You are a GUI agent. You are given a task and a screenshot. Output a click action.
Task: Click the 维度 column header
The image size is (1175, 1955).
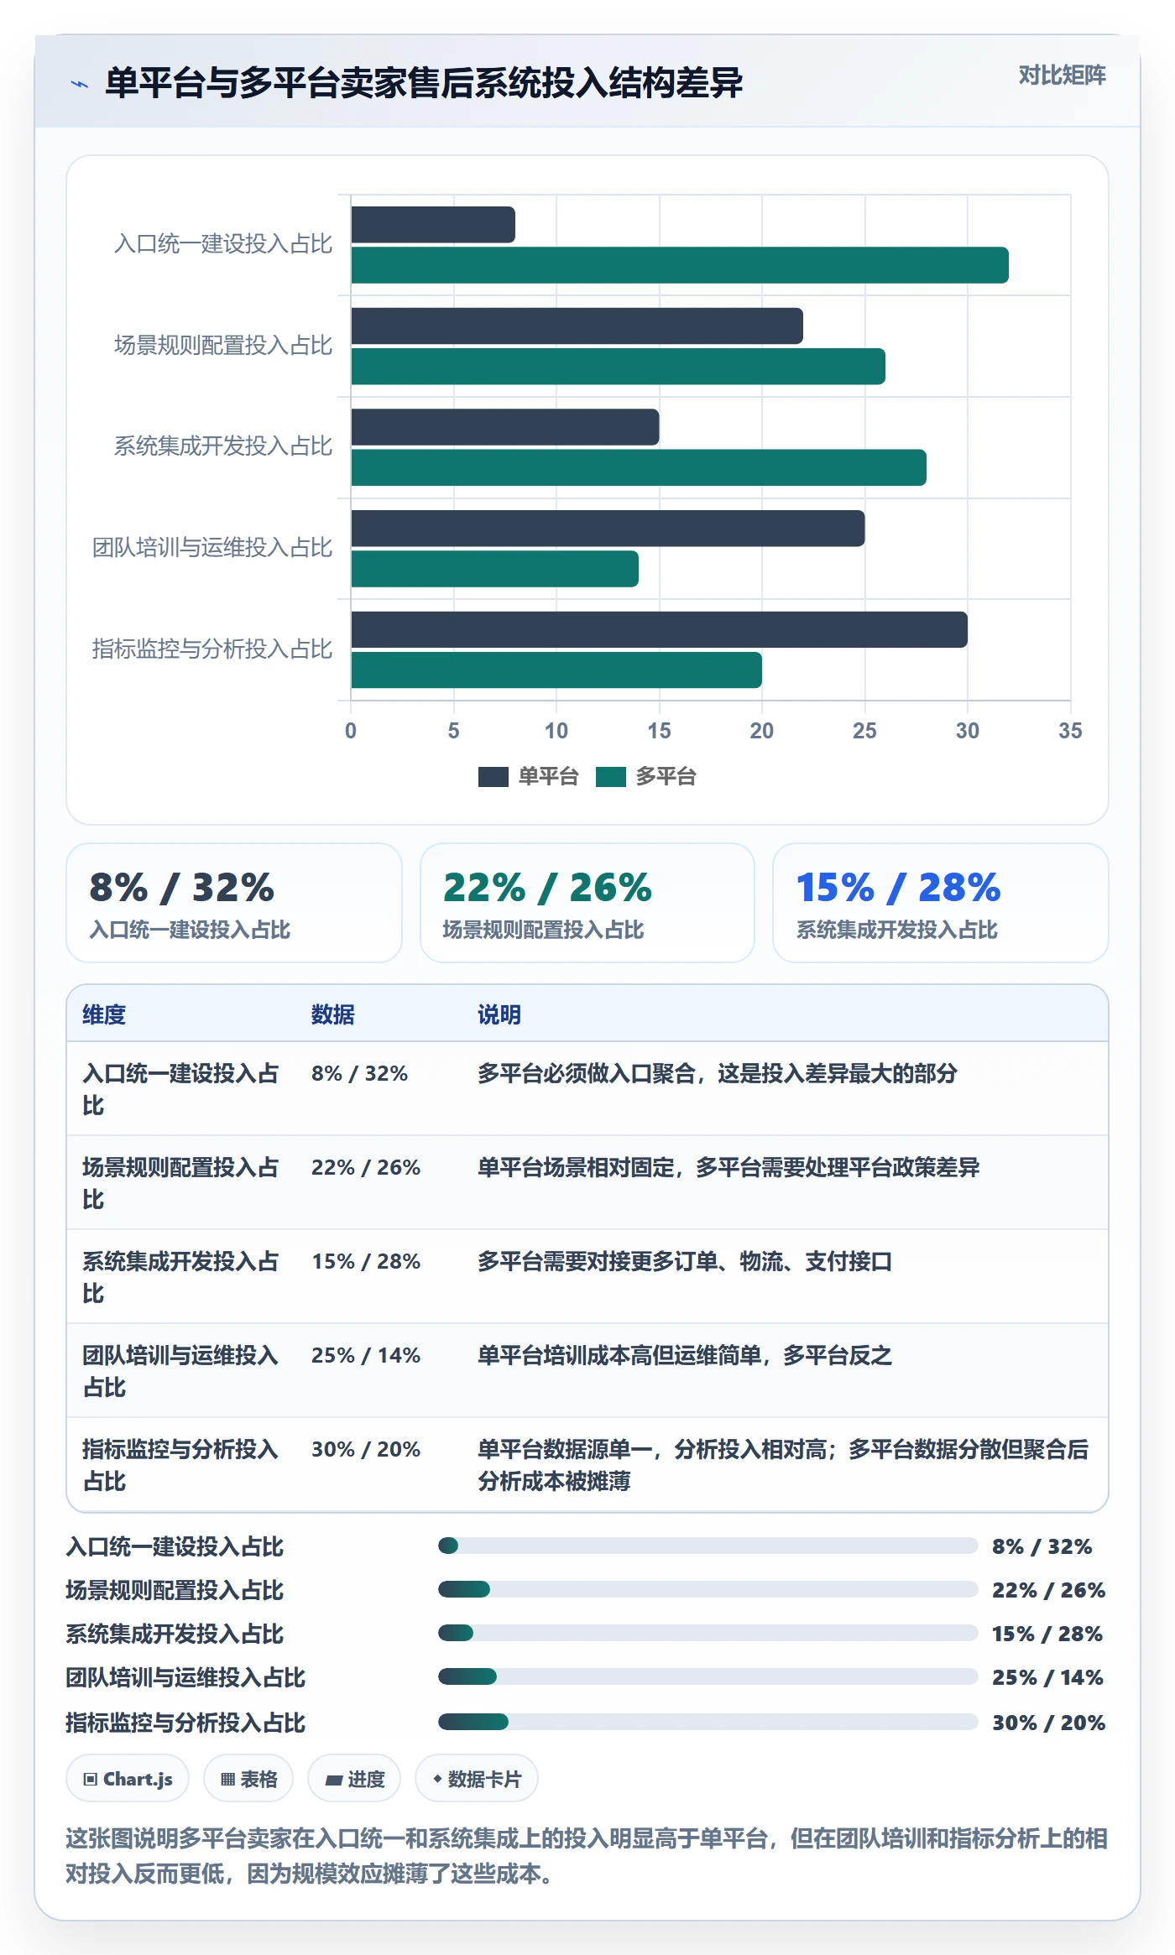tap(104, 1014)
